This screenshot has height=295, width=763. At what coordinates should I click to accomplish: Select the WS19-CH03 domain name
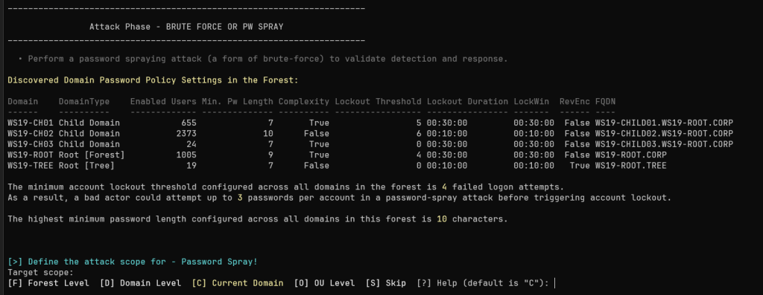point(31,144)
